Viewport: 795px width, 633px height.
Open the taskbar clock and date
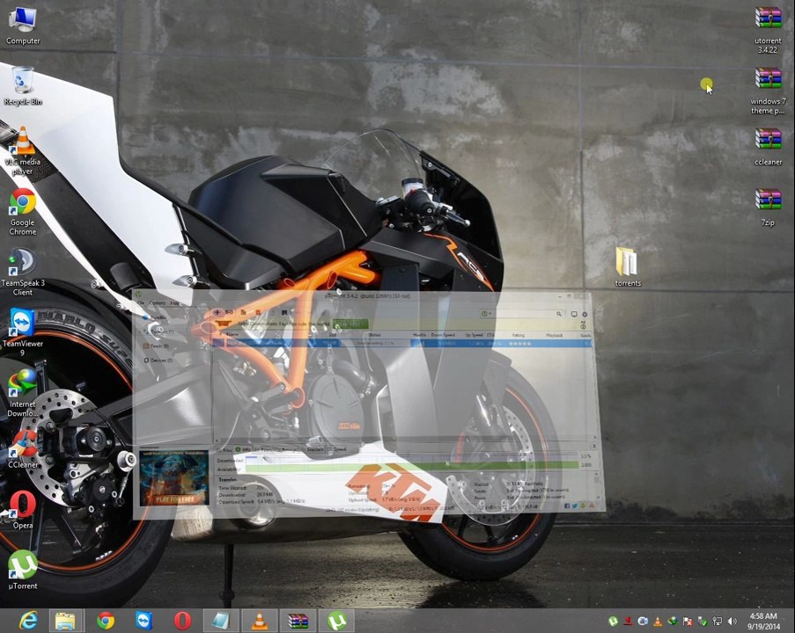[x=763, y=621]
